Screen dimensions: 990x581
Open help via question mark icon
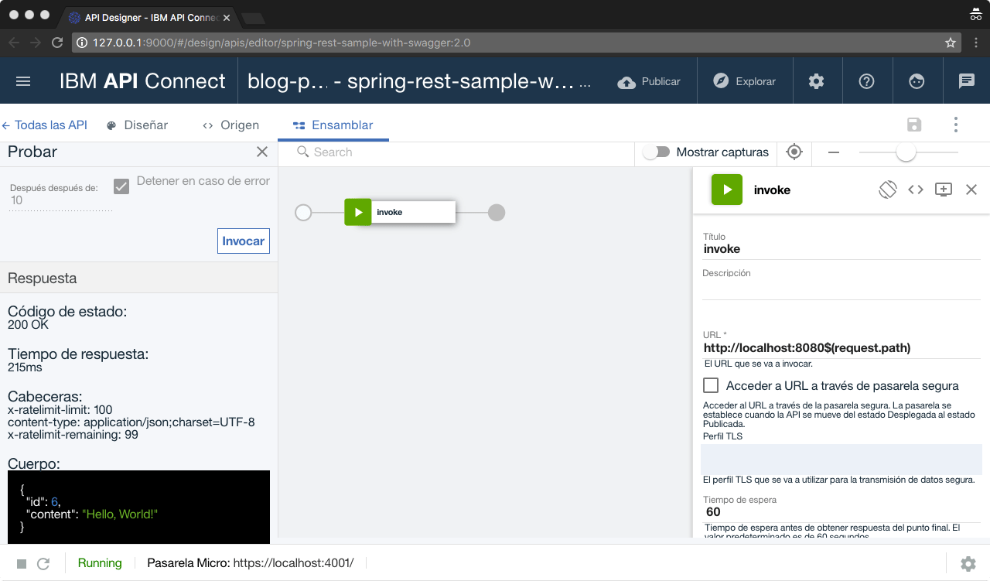click(867, 80)
